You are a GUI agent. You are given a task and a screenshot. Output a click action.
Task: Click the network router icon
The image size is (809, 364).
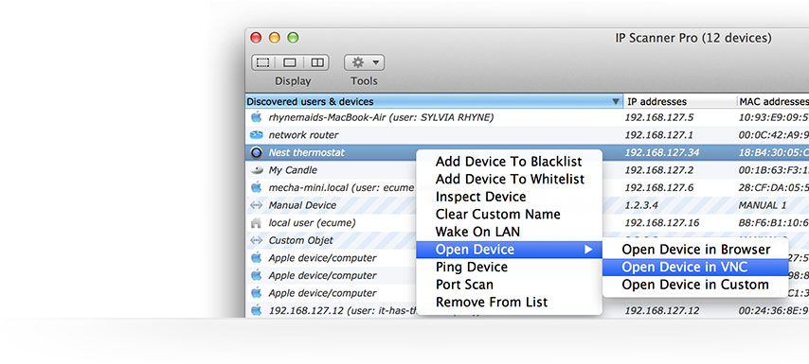pos(257,135)
